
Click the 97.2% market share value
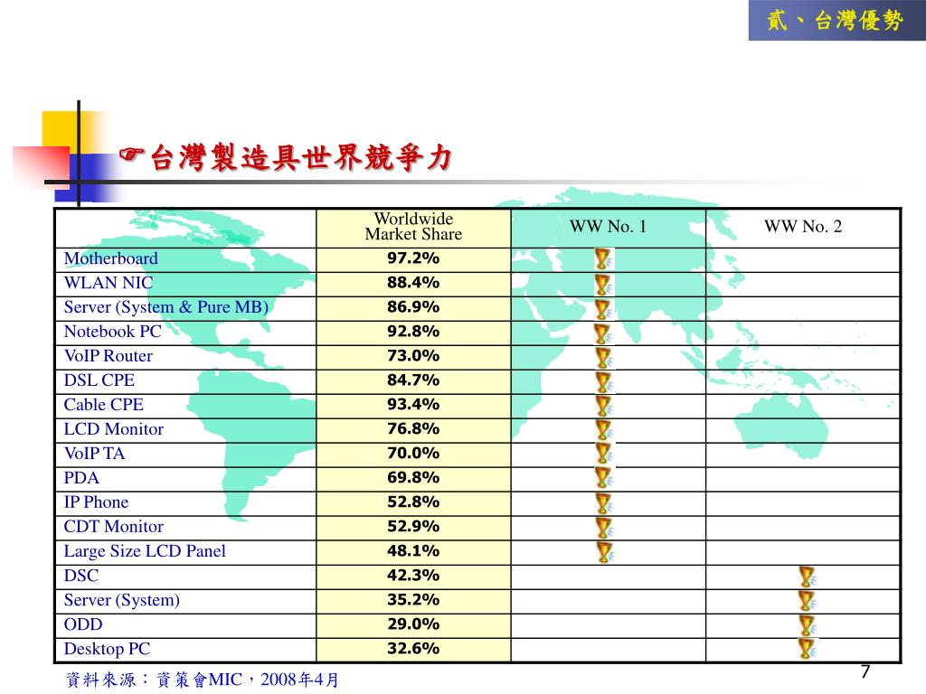pos(413,258)
